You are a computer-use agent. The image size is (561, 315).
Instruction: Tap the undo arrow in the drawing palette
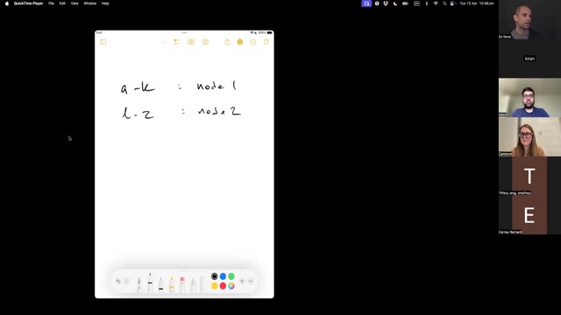(118, 282)
